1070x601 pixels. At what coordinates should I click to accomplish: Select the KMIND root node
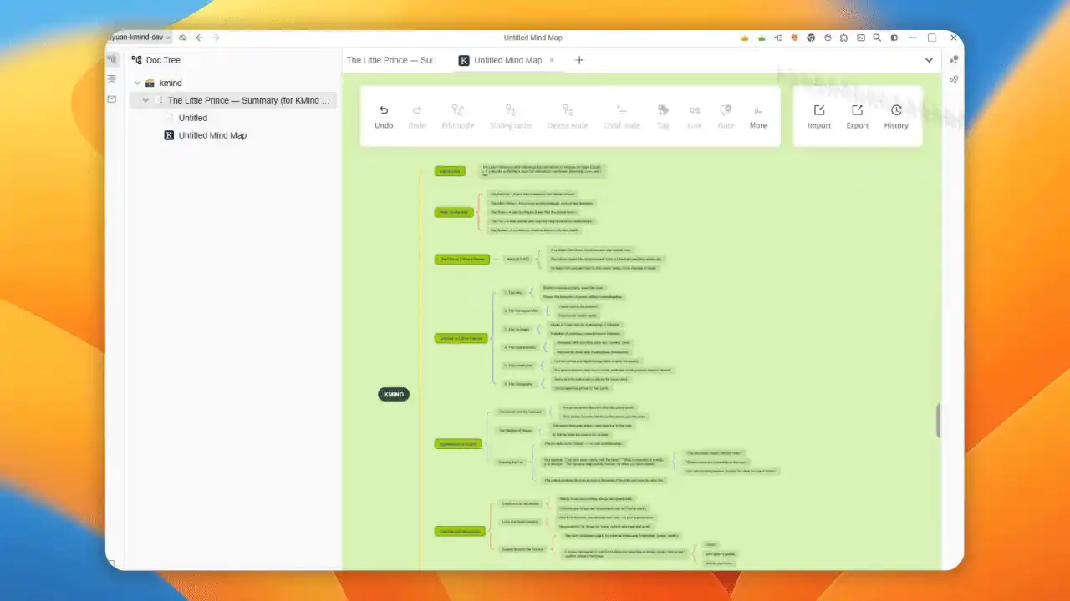pos(394,395)
